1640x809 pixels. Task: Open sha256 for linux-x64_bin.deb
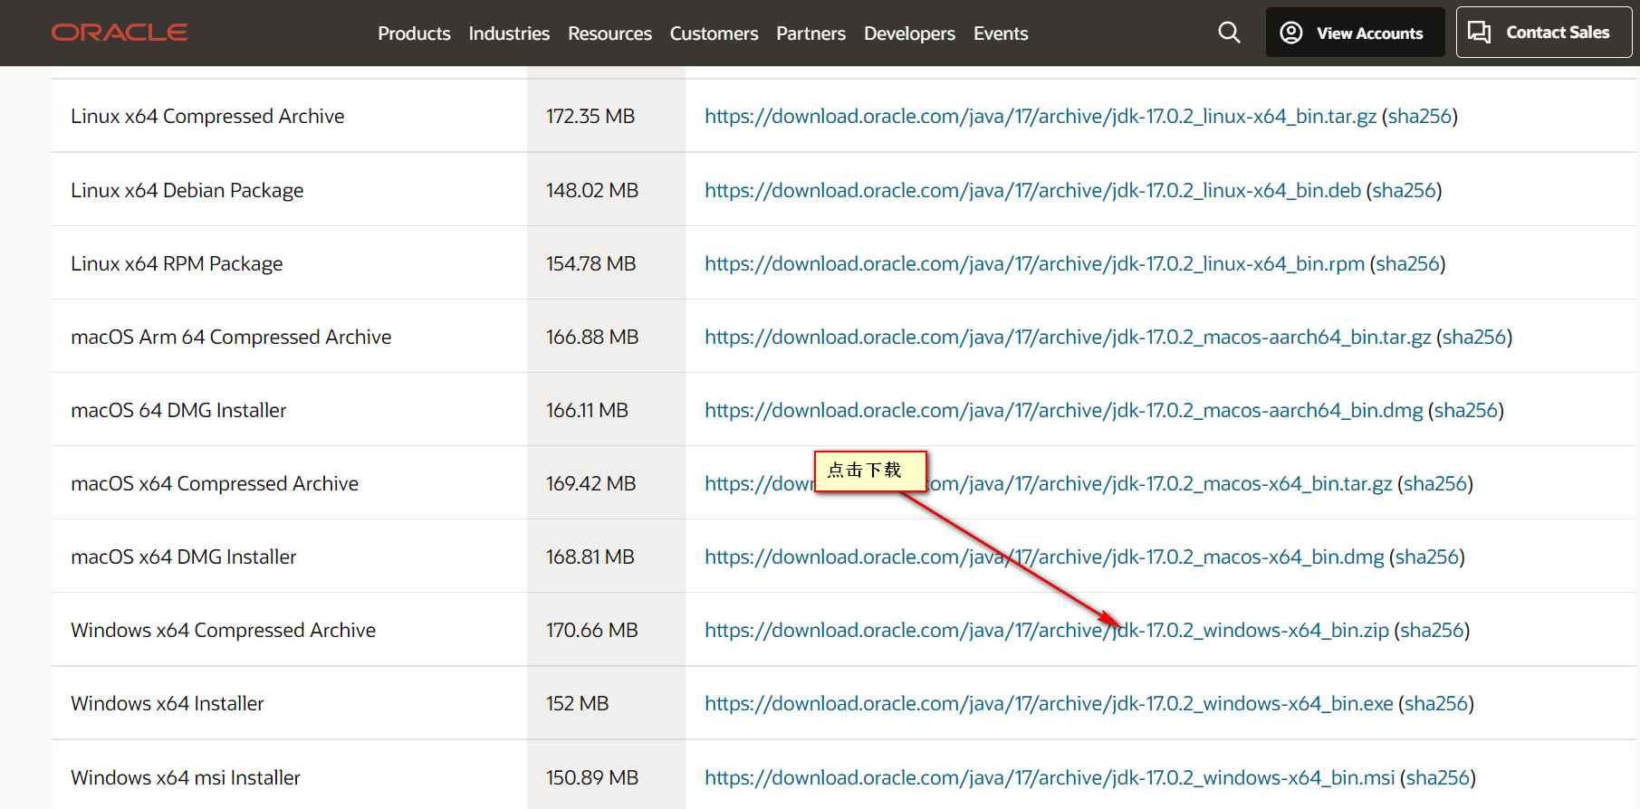pos(1404,190)
